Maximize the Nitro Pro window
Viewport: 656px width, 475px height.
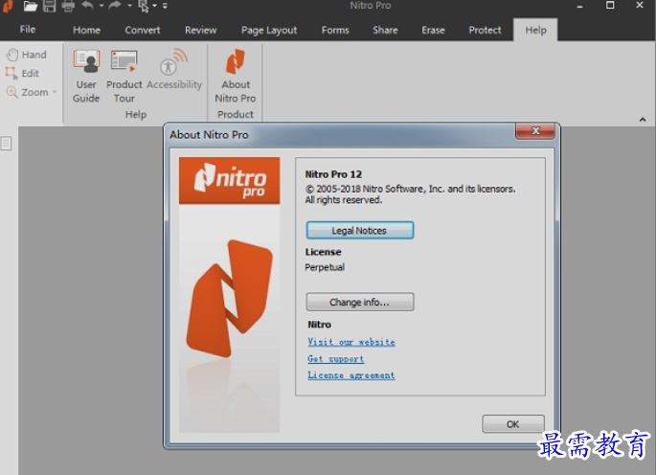coord(610,6)
